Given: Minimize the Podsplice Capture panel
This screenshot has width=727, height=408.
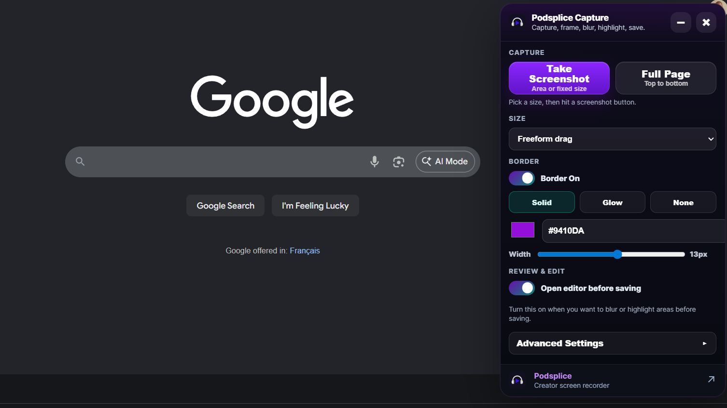Looking at the screenshot, I should (681, 22).
